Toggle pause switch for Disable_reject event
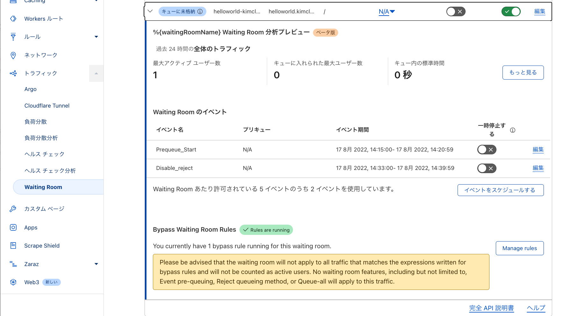577x316 pixels. [x=487, y=168]
